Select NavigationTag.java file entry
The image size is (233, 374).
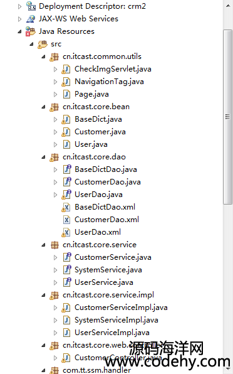point(109,82)
